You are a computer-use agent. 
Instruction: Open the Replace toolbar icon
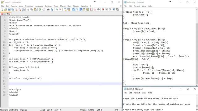point(52,10)
